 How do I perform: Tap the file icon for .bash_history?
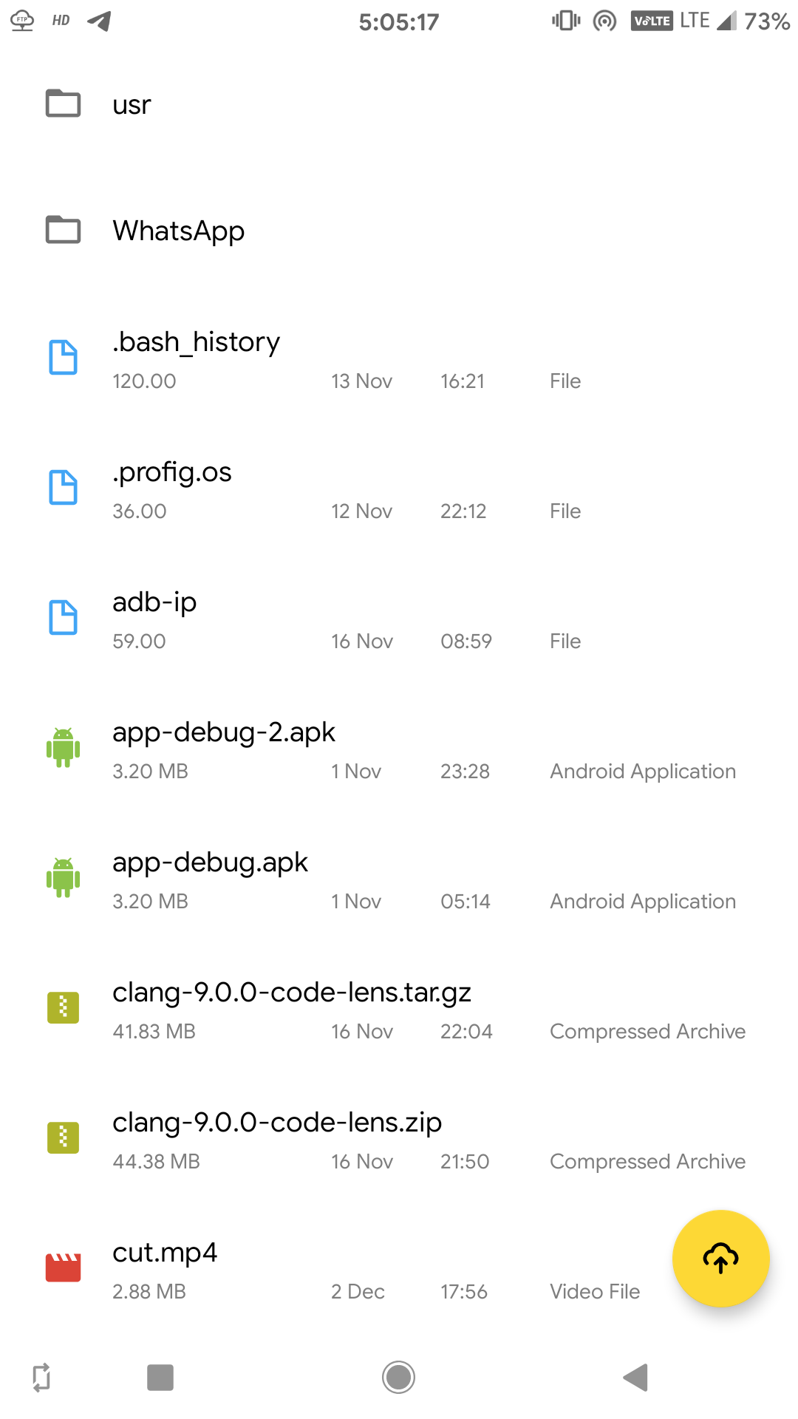[64, 358]
